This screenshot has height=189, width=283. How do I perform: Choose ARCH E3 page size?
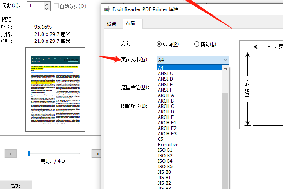(x=189, y=134)
